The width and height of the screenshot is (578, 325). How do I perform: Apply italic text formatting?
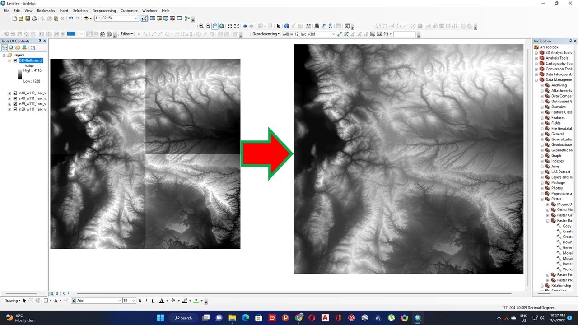(x=146, y=301)
